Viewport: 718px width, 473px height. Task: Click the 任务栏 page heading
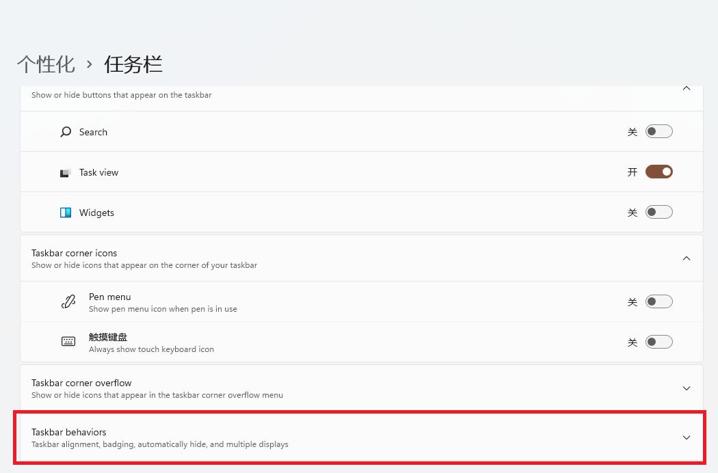[133, 64]
